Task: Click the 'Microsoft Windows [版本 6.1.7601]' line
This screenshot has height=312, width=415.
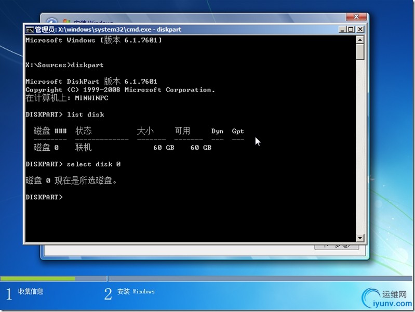Action: [x=93, y=40]
